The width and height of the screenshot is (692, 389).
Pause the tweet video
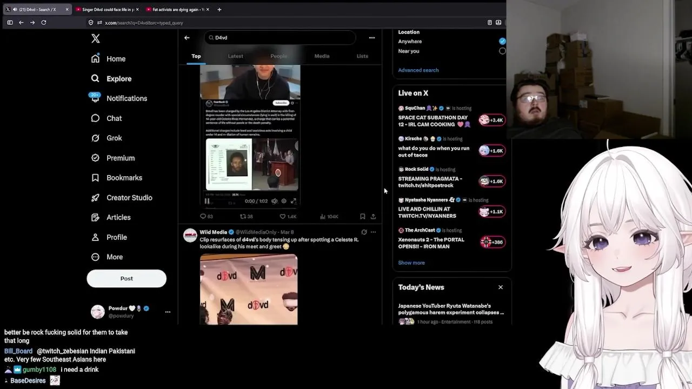[x=207, y=201]
